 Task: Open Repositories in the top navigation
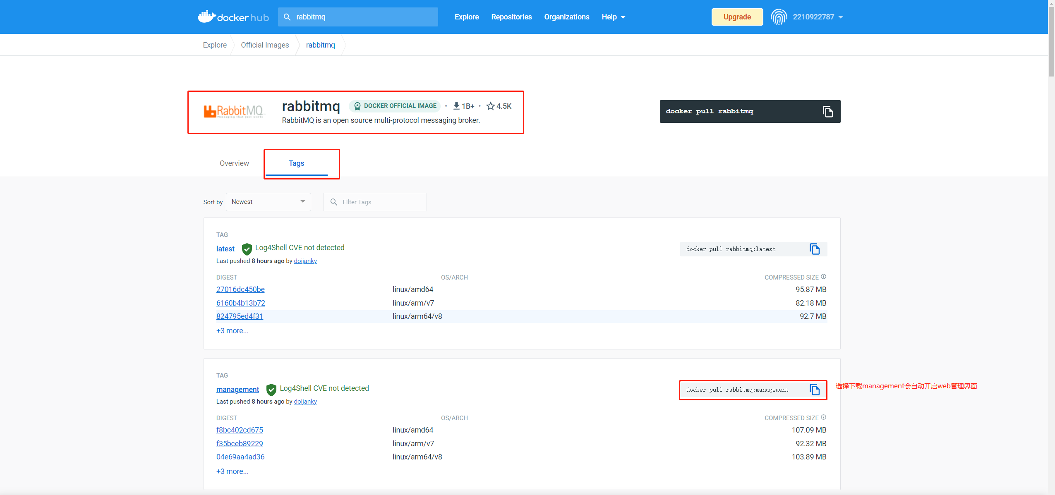511,17
